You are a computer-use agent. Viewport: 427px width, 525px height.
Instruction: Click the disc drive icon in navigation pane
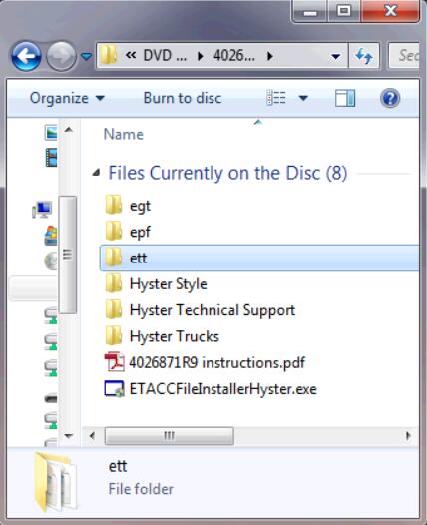pyautogui.click(x=51, y=262)
